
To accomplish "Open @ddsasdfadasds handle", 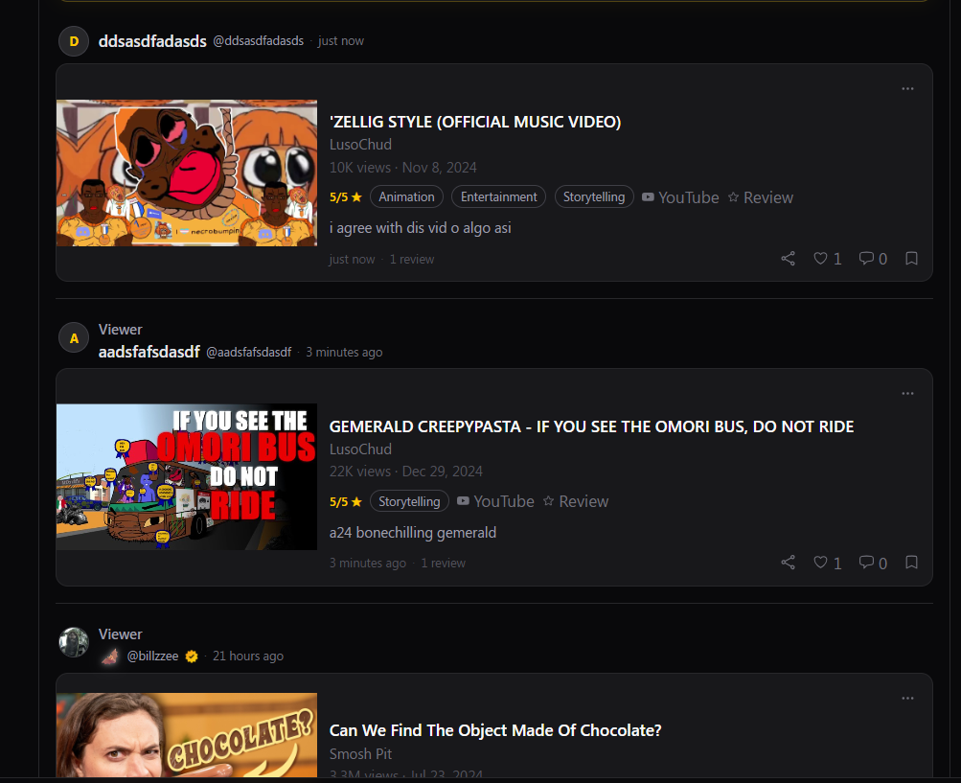I will 258,41.
